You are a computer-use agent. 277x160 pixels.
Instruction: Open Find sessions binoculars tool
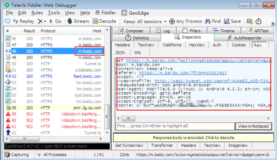pyautogui.click(x=212, y=21)
